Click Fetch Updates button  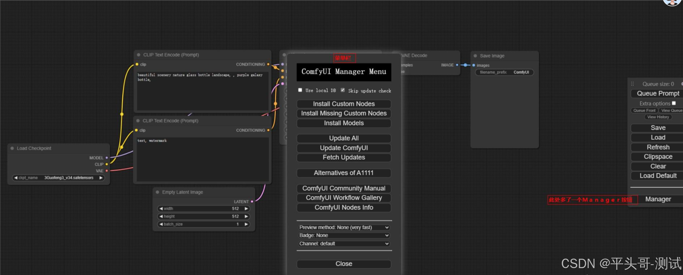(344, 157)
